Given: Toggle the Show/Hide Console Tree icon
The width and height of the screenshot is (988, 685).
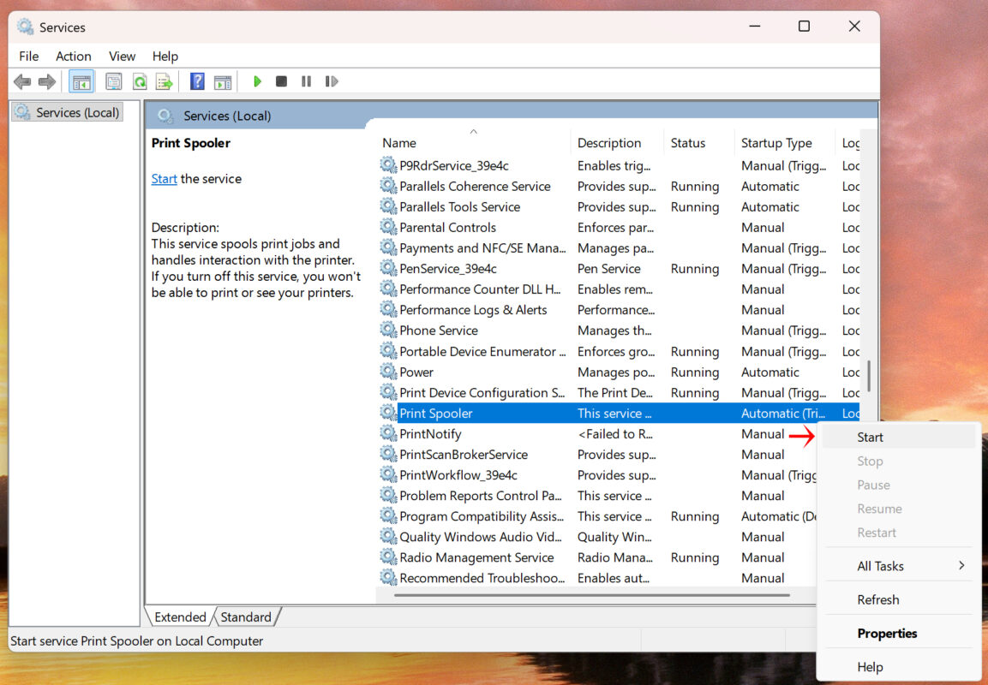Looking at the screenshot, I should pos(81,81).
